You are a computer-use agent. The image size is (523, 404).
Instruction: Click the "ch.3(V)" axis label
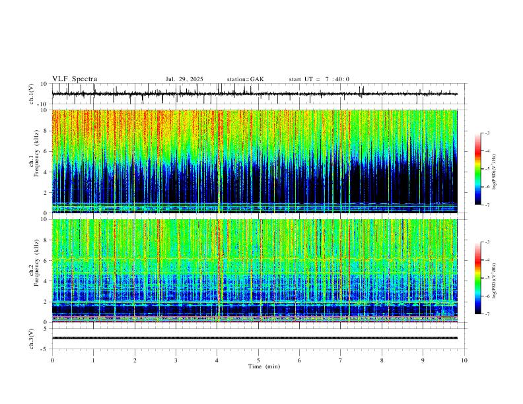(x=32, y=339)
